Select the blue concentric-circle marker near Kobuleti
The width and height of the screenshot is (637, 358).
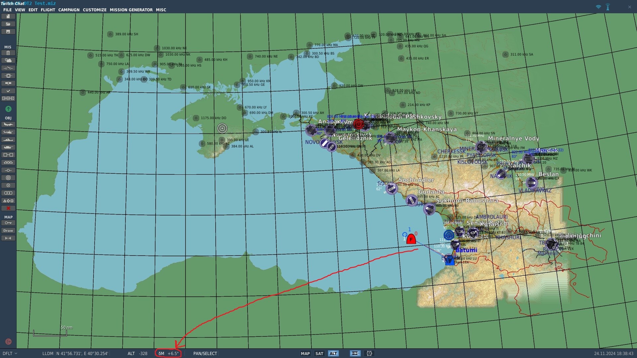[449, 235]
